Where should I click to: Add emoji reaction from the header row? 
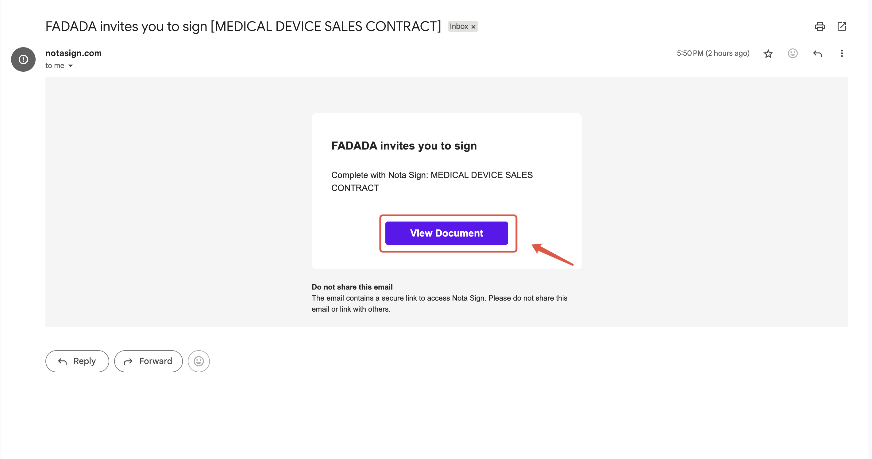[793, 53]
